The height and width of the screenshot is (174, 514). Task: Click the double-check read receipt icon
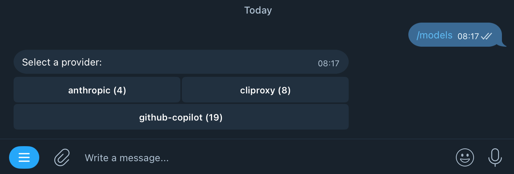click(x=486, y=36)
